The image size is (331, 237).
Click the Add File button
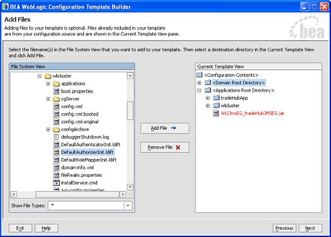[165, 128]
